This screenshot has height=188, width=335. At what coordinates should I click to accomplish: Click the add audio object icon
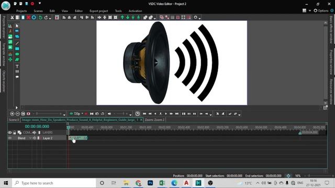pos(10,42)
